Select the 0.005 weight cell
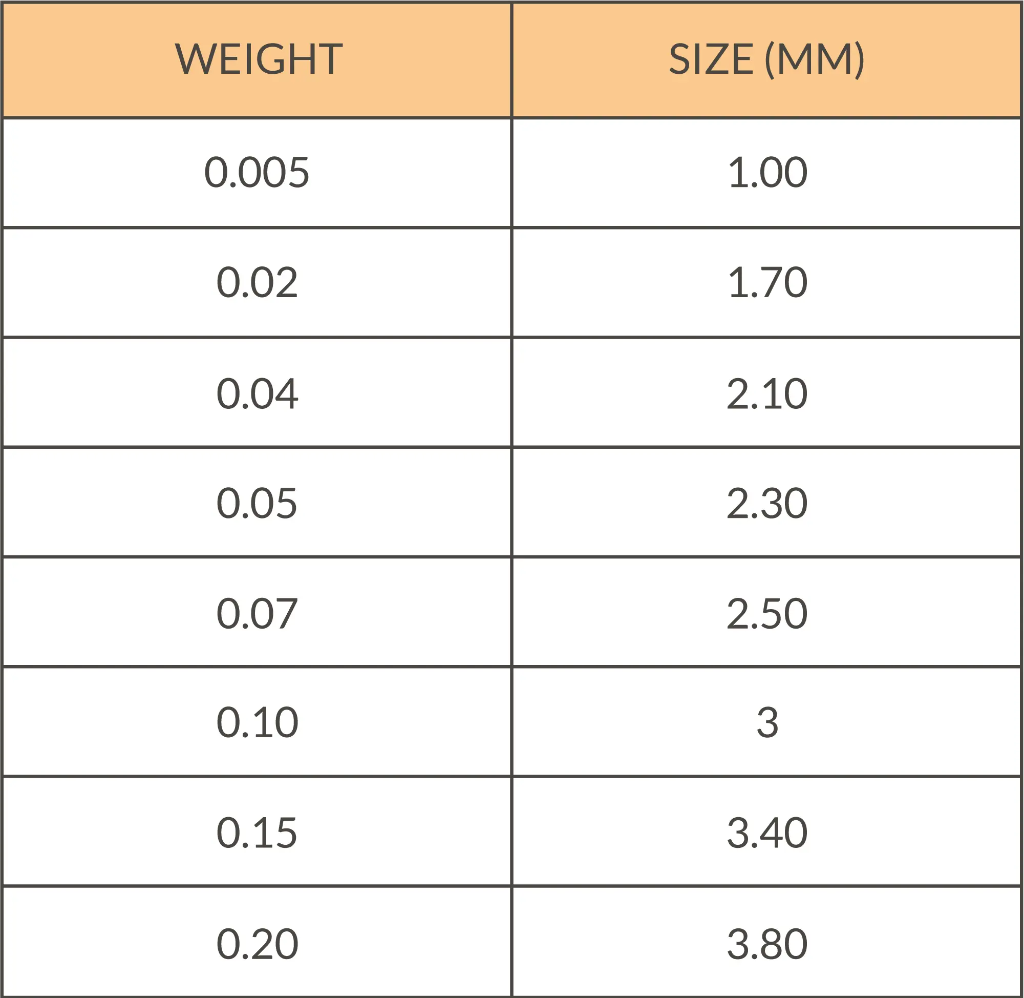The width and height of the screenshot is (1024, 998). click(257, 173)
